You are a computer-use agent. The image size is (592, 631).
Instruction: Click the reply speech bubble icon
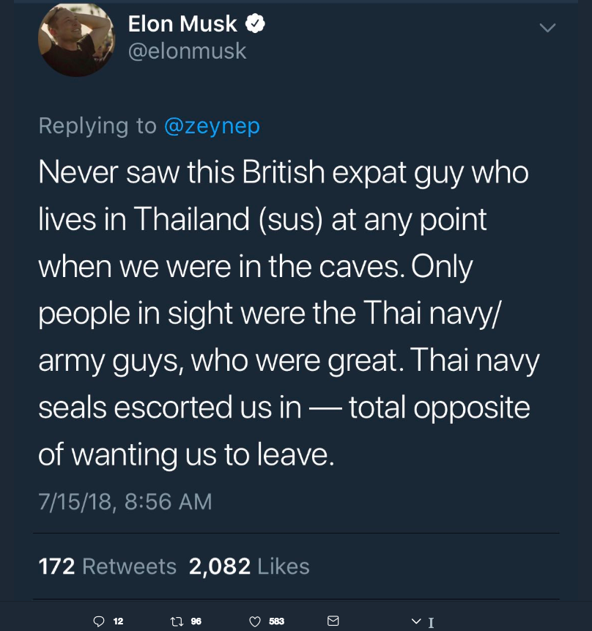coord(99,621)
